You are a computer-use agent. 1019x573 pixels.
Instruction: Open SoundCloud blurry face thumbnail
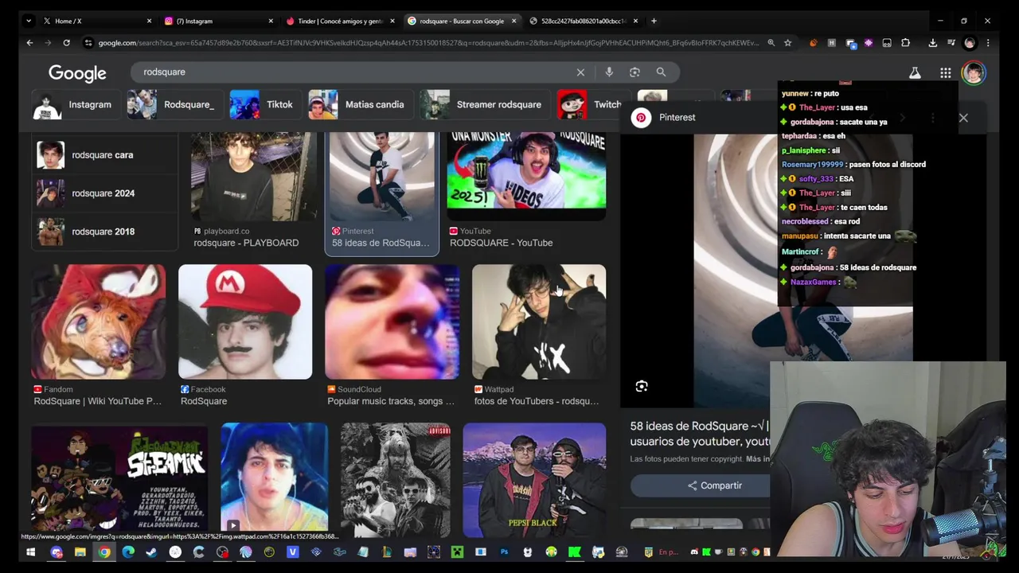point(392,322)
